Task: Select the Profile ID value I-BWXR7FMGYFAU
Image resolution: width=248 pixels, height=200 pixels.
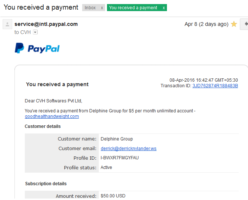Action: (x=120, y=158)
